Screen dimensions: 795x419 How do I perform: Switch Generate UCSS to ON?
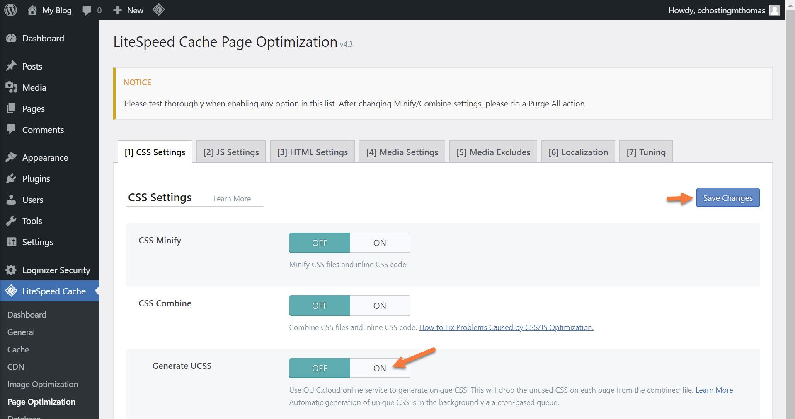click(x=380, y=368)
